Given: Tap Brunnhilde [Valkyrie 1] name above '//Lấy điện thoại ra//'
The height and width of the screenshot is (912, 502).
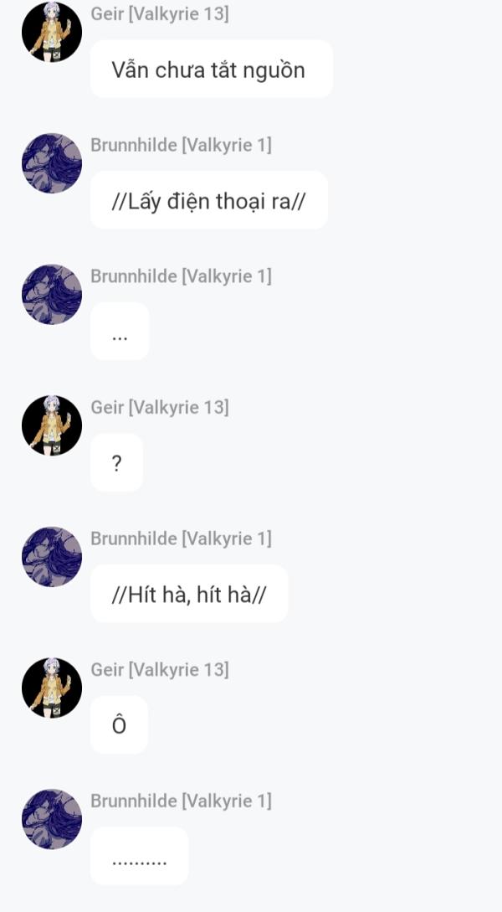Looking at the screenshot, I should click(181, 145).
